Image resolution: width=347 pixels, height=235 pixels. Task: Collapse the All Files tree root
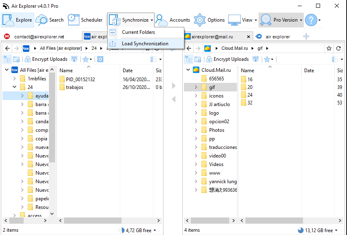coord(7,70)
